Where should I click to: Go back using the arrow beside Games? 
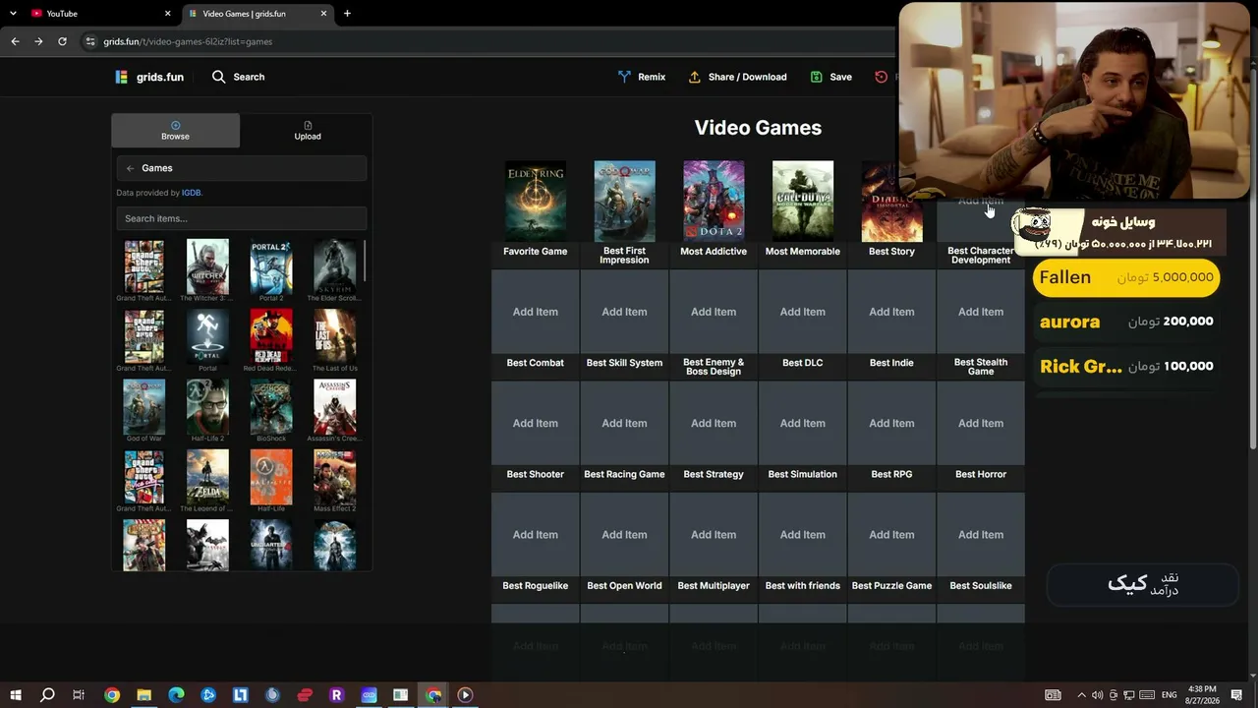coord(130,168)
